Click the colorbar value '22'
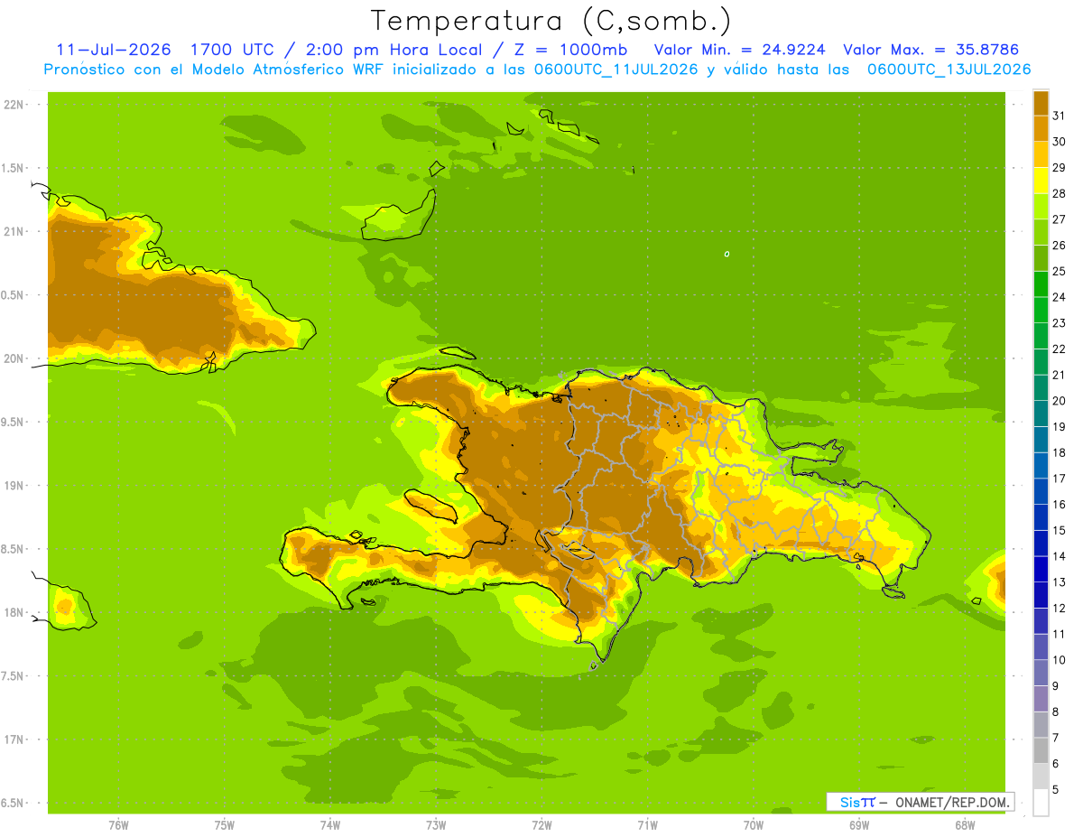The image size is (1083, 837). tap(1059, 349)
